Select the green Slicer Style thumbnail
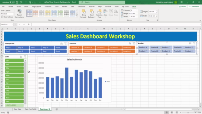 point(60,13)
